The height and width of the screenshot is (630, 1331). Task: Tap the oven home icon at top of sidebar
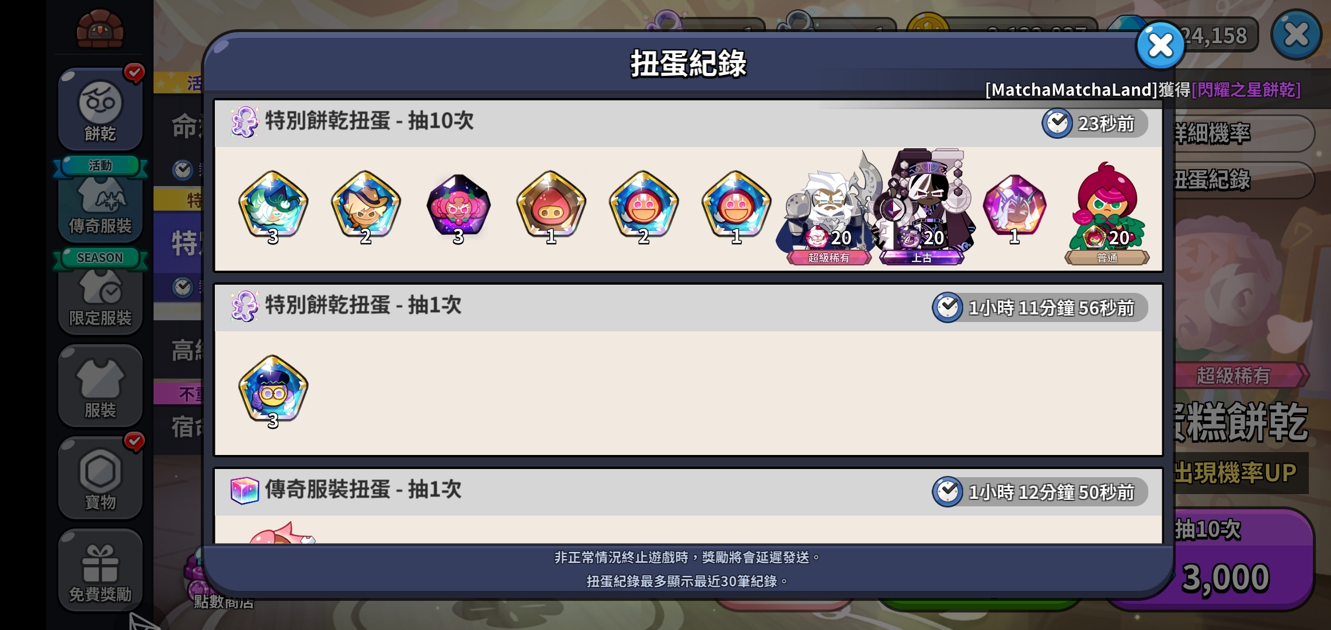[x=100, y=28]
